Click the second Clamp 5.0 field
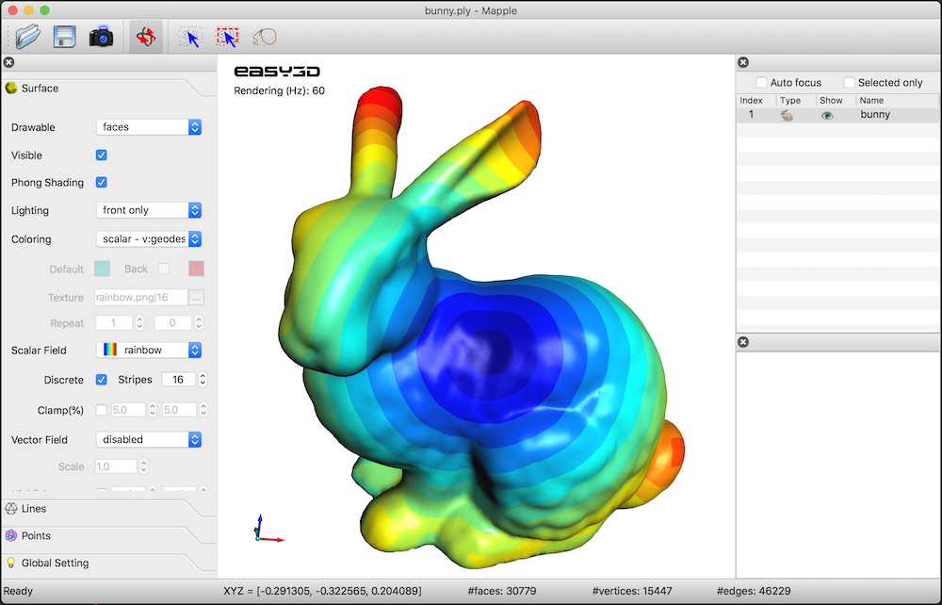 tap(179, 410)
